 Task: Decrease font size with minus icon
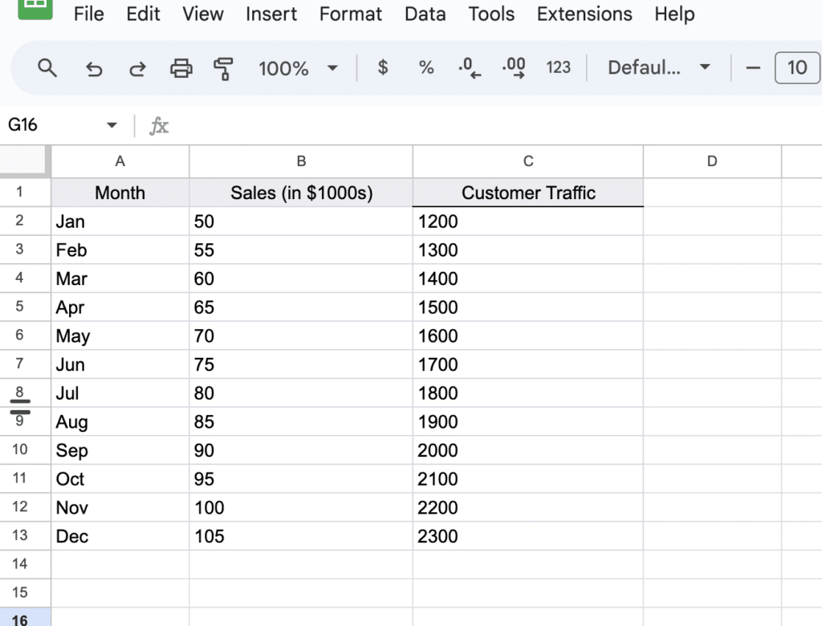(753, 68)
